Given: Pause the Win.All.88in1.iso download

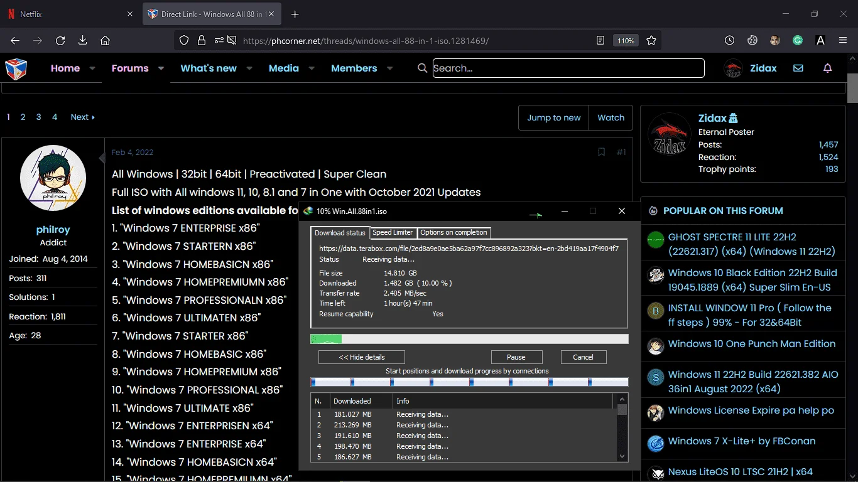Looking at the screenshot, I should tap(516, 357).
